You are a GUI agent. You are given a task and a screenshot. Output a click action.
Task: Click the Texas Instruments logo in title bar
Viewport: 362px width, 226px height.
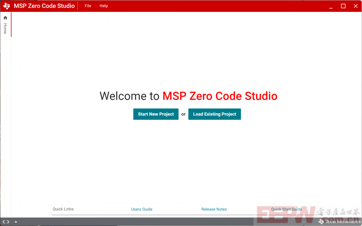click(7, 6)
